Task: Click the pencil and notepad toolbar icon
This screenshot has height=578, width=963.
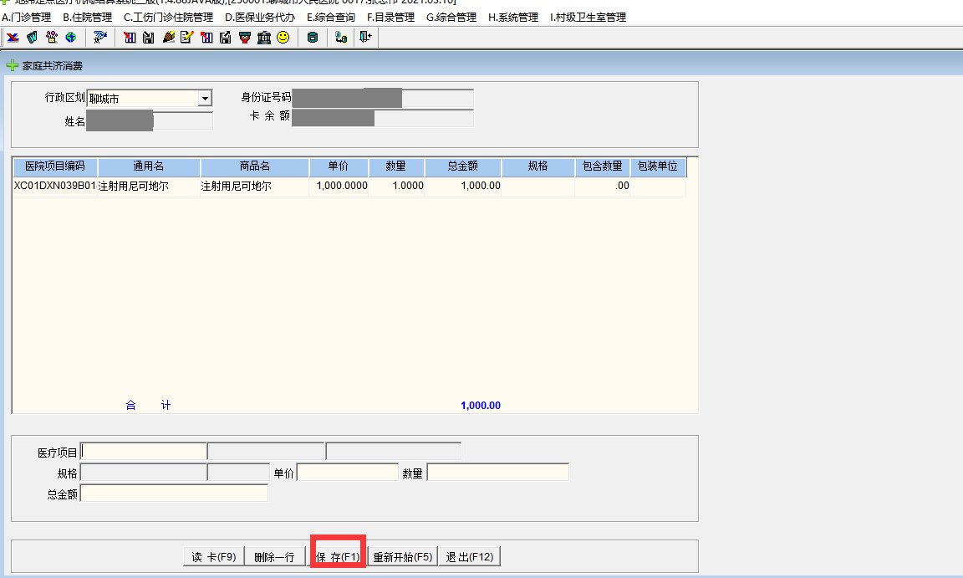Action: coord(186,38)
